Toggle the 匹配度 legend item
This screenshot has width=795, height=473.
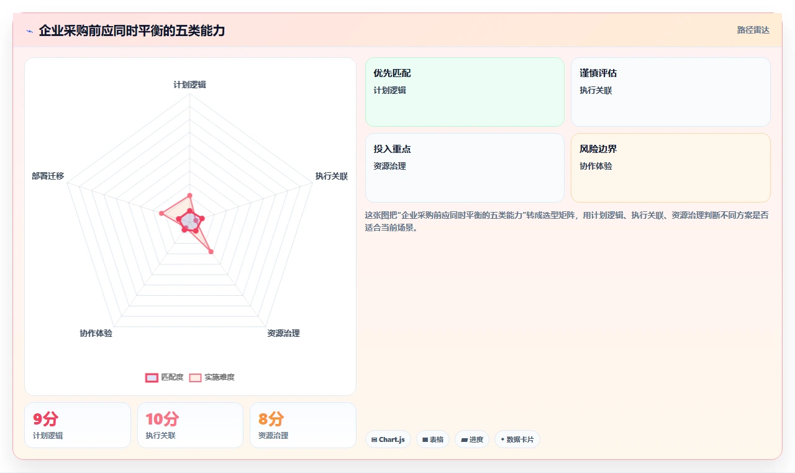click(165, 377)
